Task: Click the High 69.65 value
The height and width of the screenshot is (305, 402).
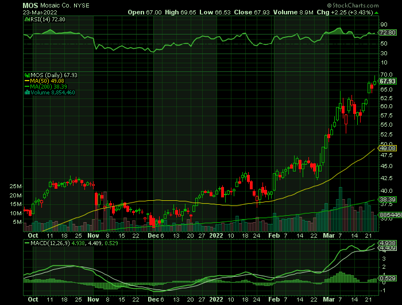Action: click(x=180, y=12)
